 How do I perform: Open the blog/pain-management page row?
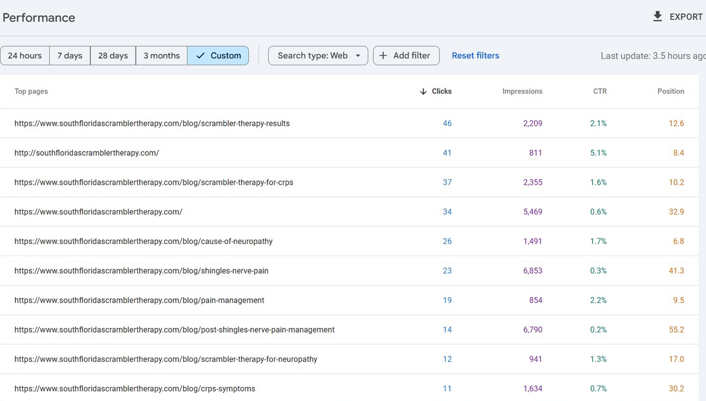tap(350, 300)
